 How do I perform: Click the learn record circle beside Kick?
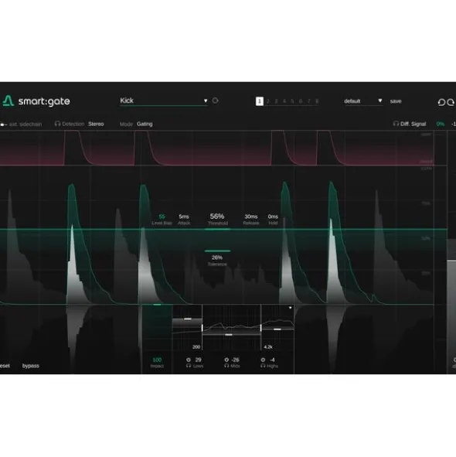[215, 101]
